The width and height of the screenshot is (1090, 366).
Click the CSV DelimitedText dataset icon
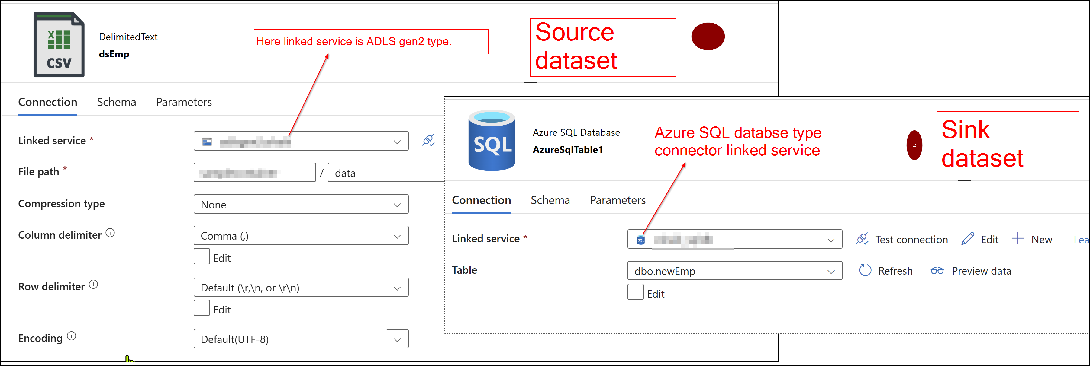59,43
